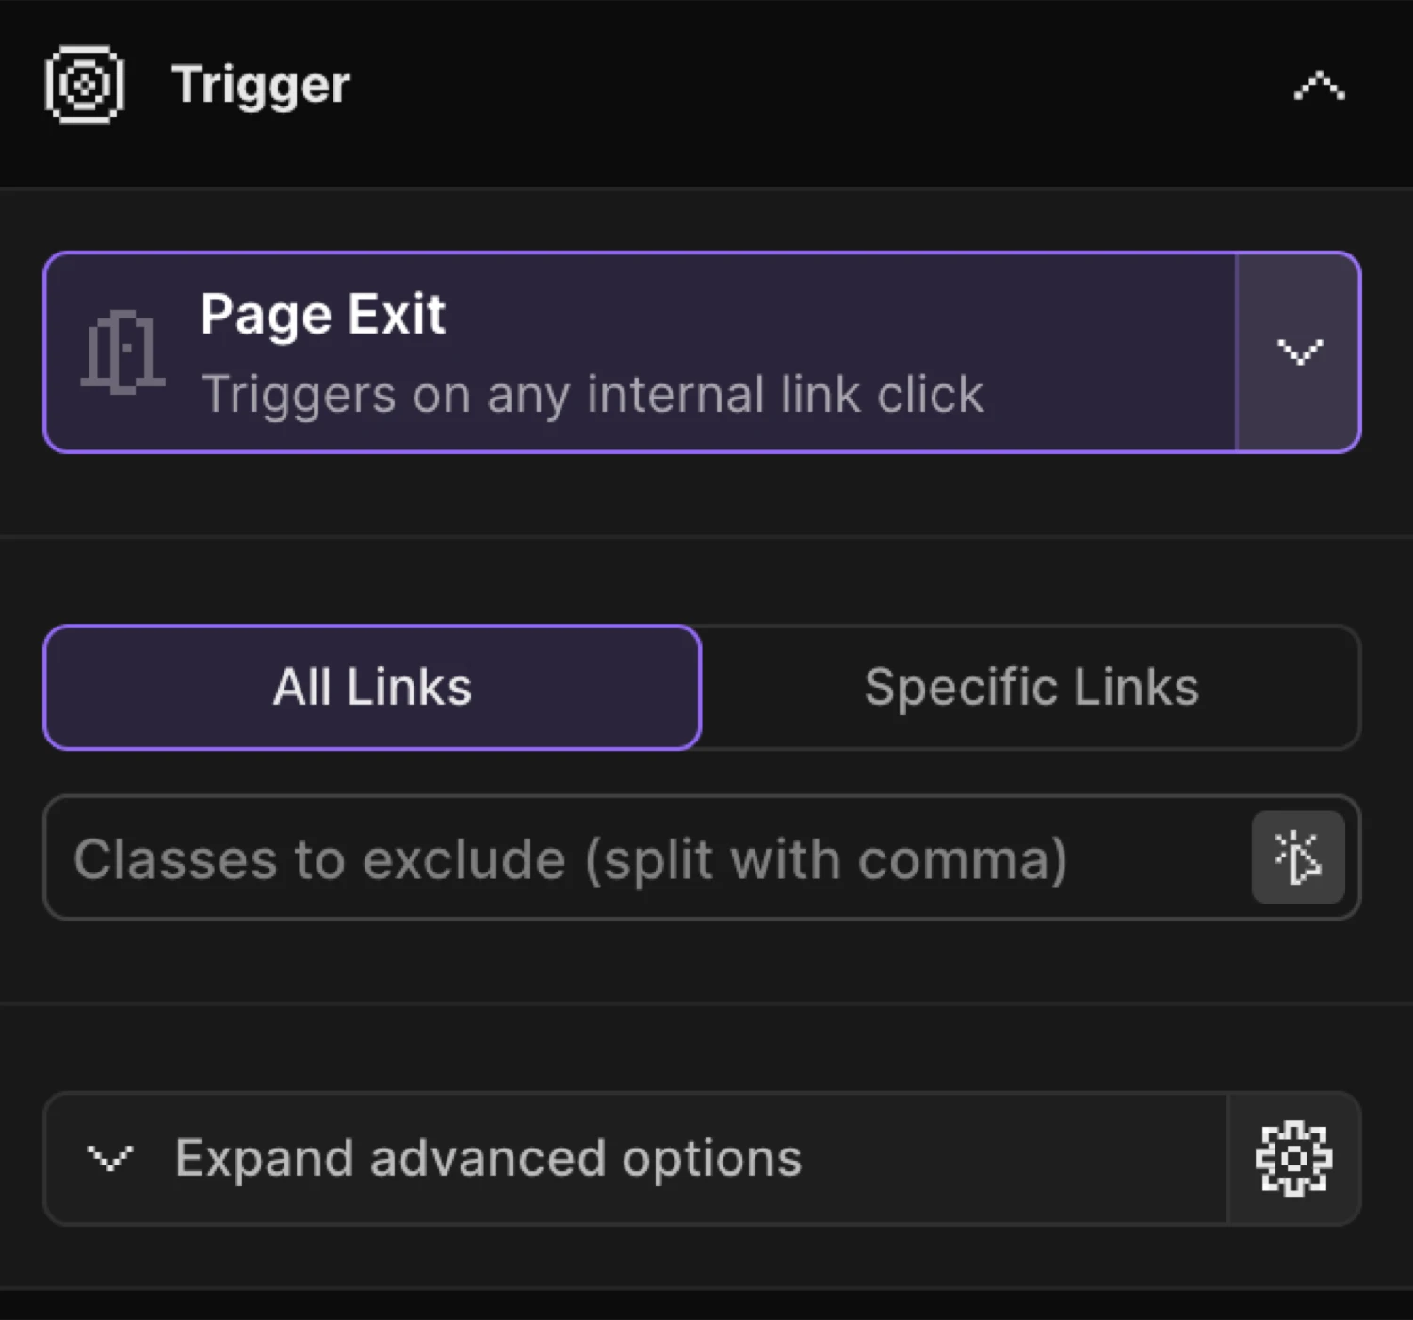The image size is (1413, 1320).
Task: Click the Trigger header label
Action: pos(261,84)
